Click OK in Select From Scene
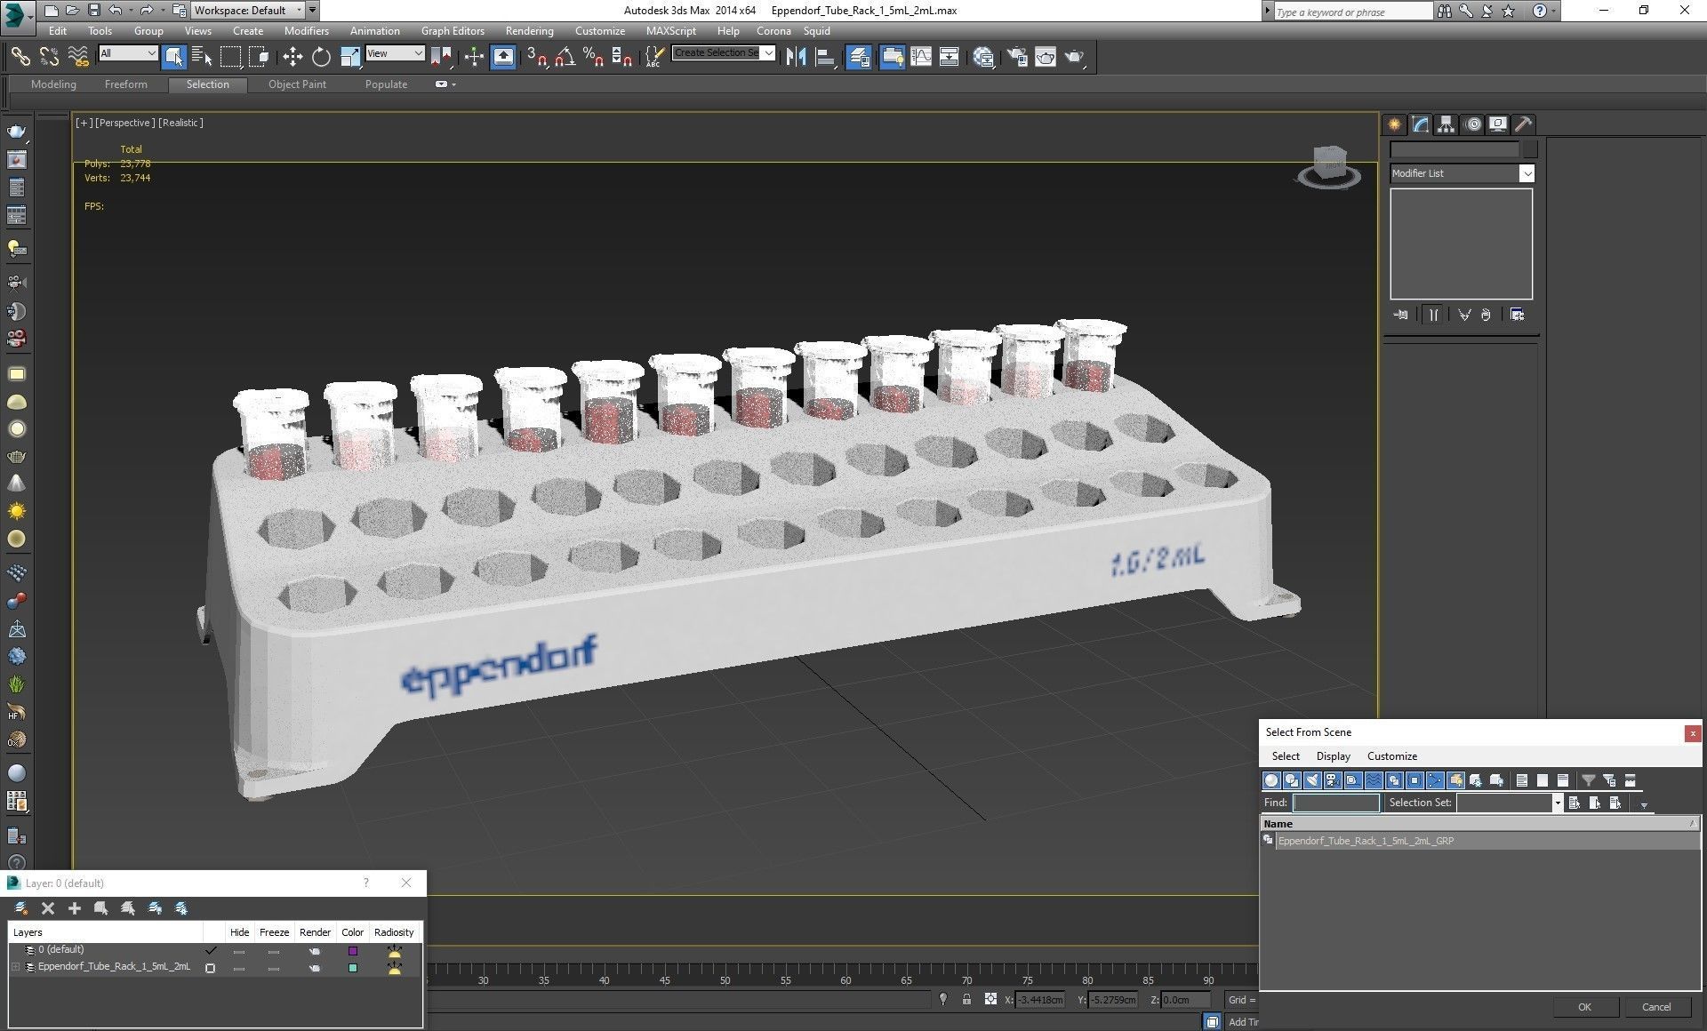This screenshot has height=1031, width=1707. click(x=1584, y=1007)
